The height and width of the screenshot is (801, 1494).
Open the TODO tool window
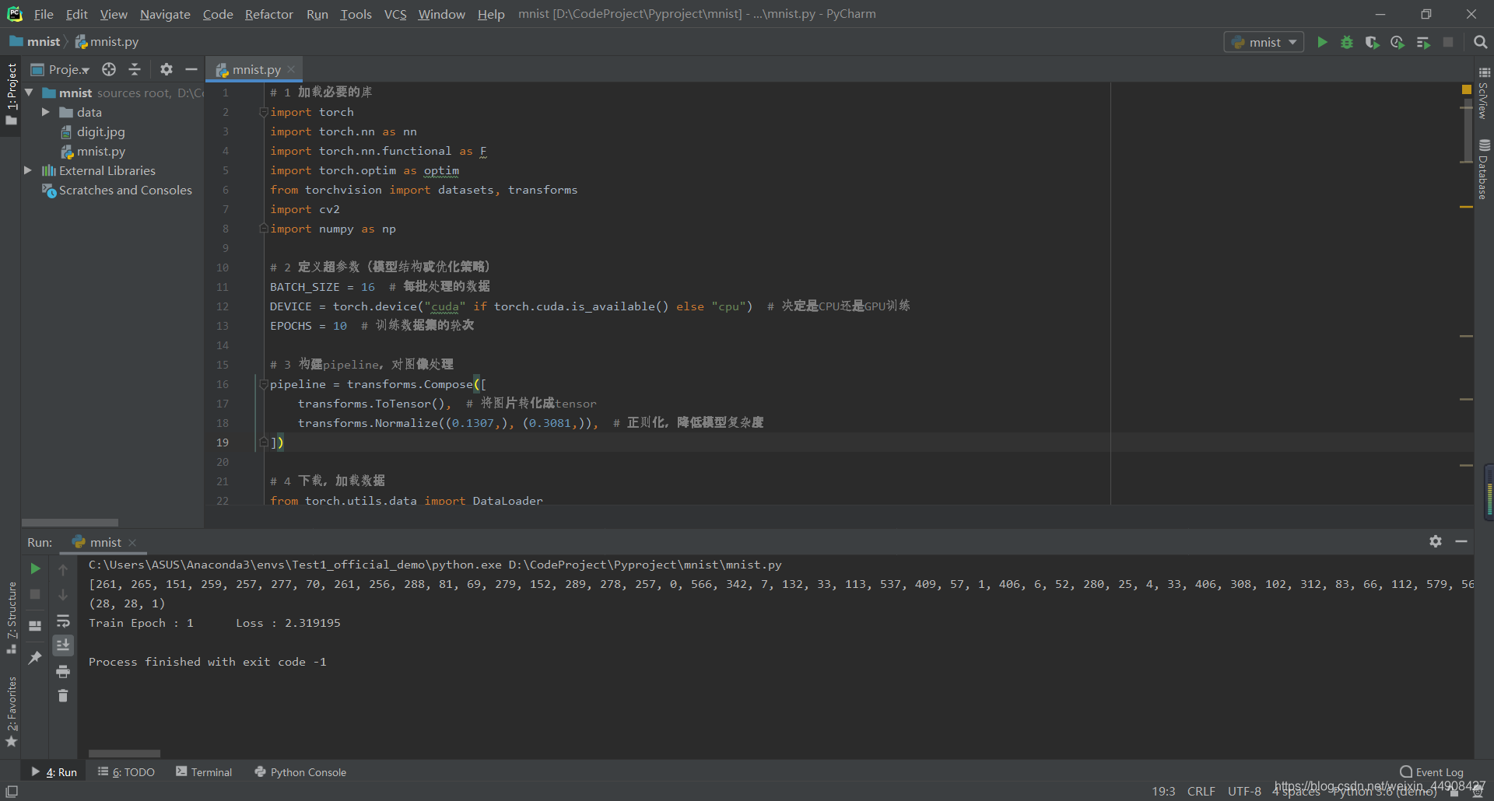(x=126, y=772)
